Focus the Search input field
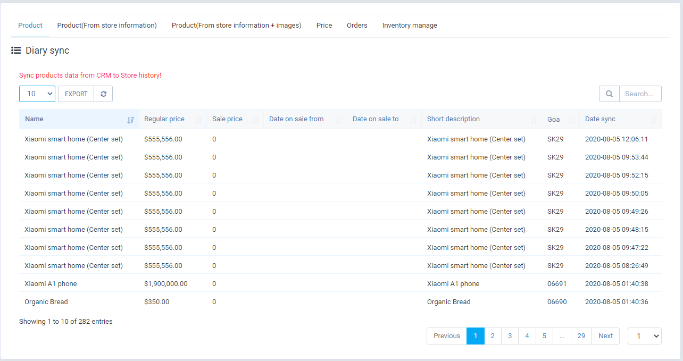This screenshot has height=361, width=683. (x=640, y=94)
